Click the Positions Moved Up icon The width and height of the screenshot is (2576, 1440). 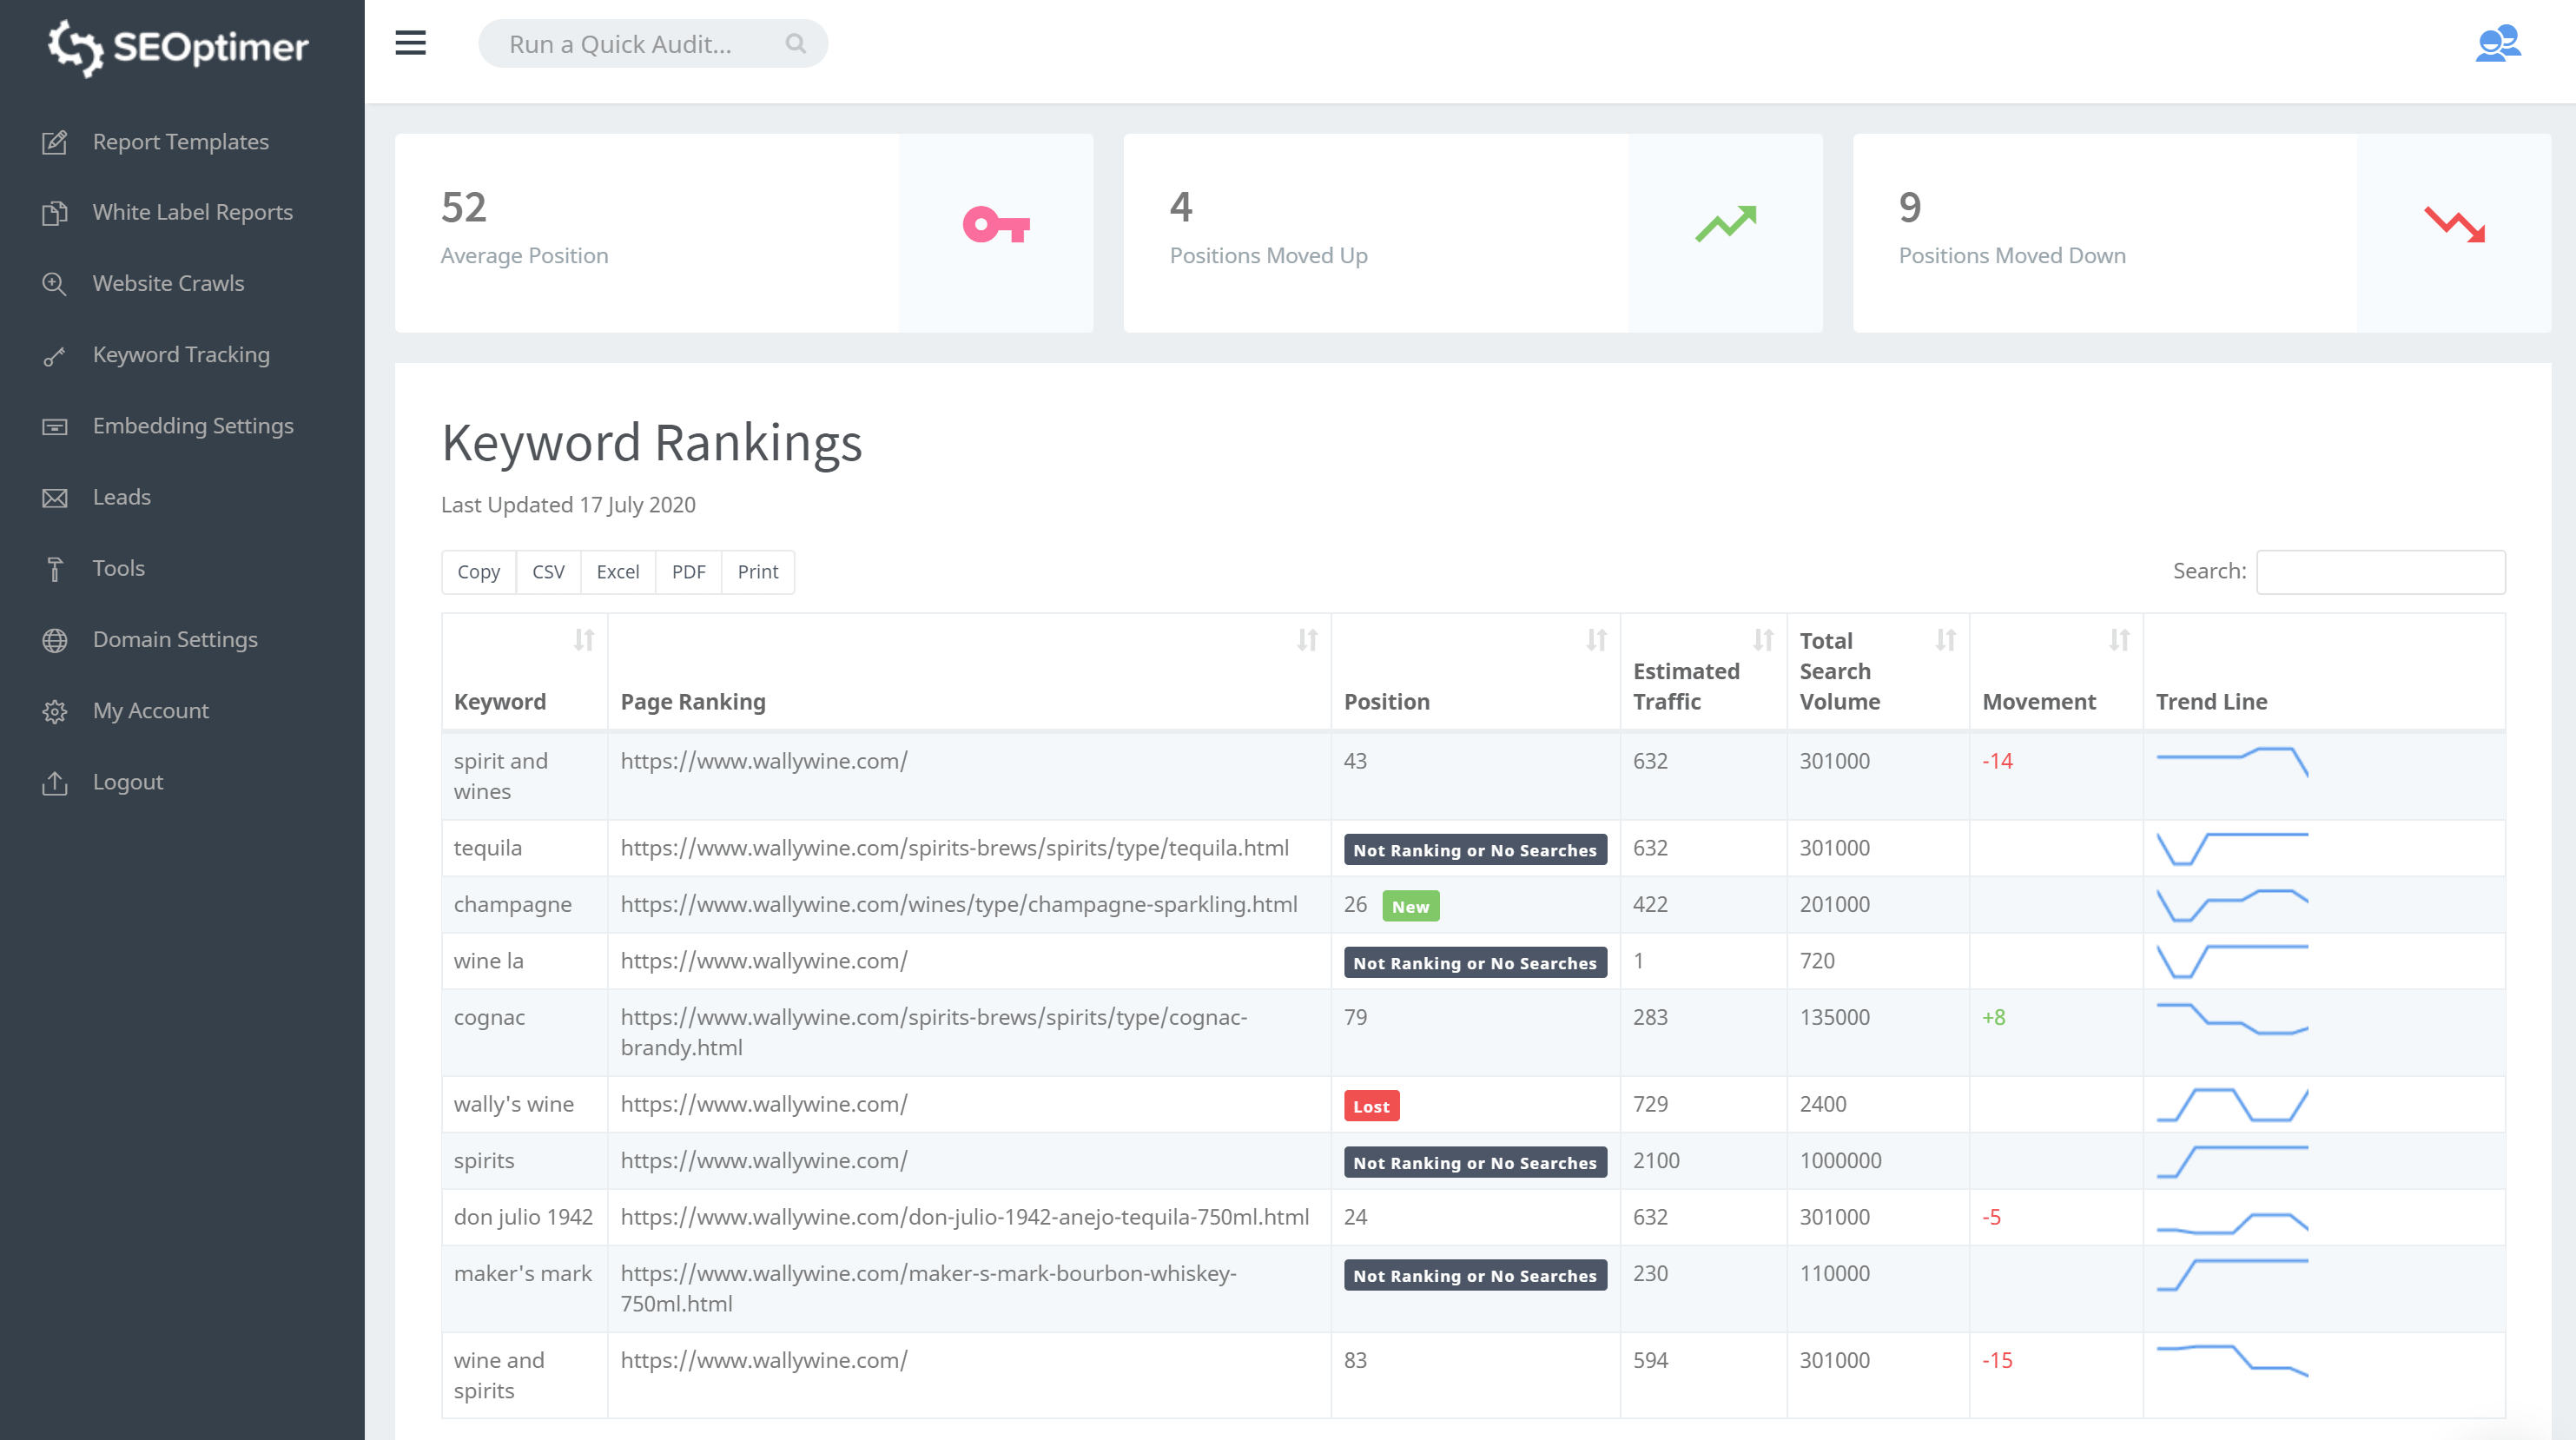(1725, 225)
